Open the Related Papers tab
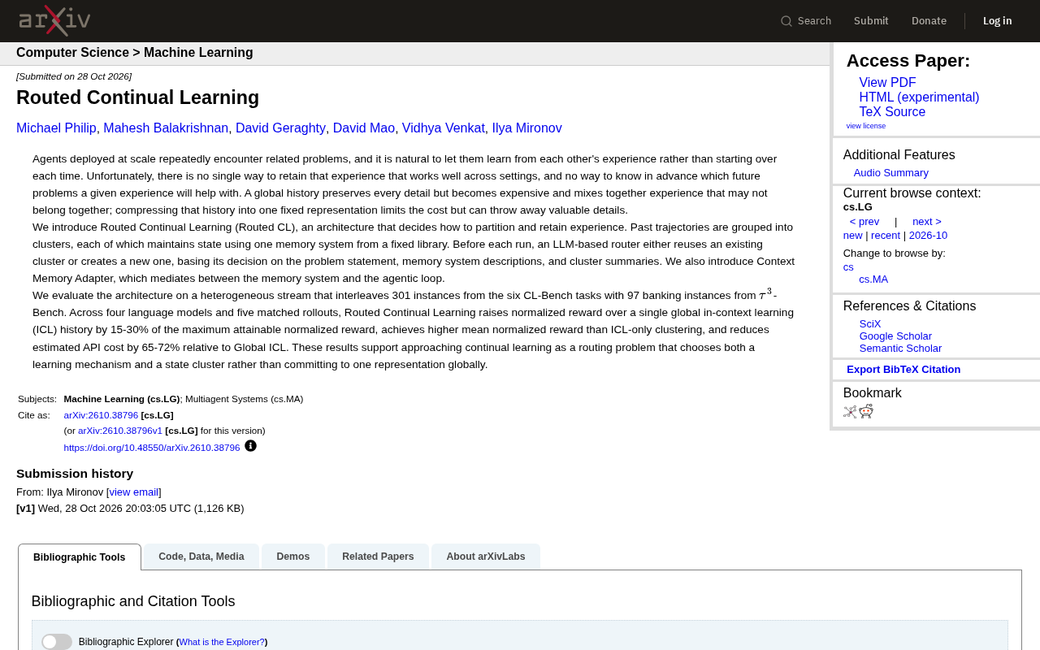Viewport: 1040px width, 650px height. [x=378, y=557]
